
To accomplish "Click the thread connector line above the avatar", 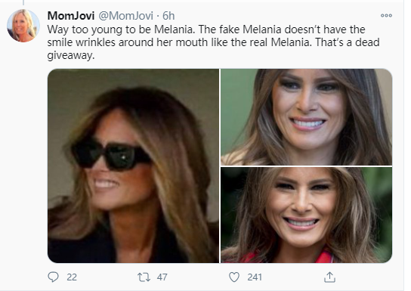I will click(23, 2).
